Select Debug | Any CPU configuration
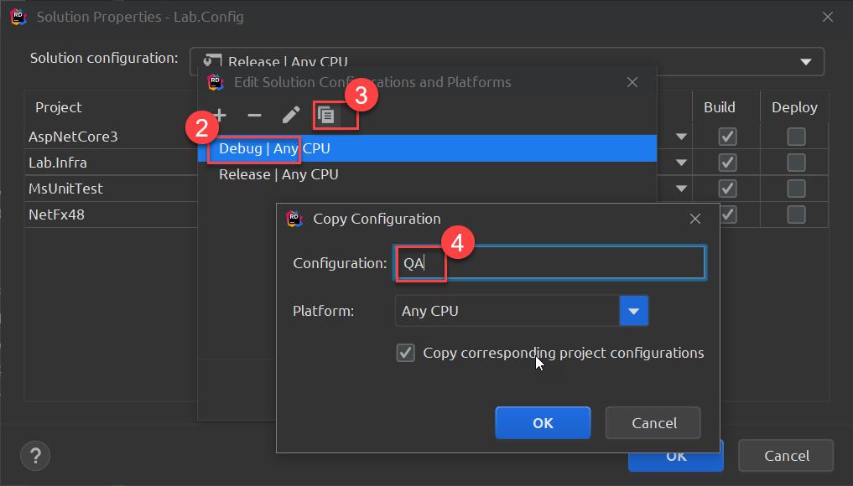The height and width of the screenshot is (486, 853). (274, 148)
